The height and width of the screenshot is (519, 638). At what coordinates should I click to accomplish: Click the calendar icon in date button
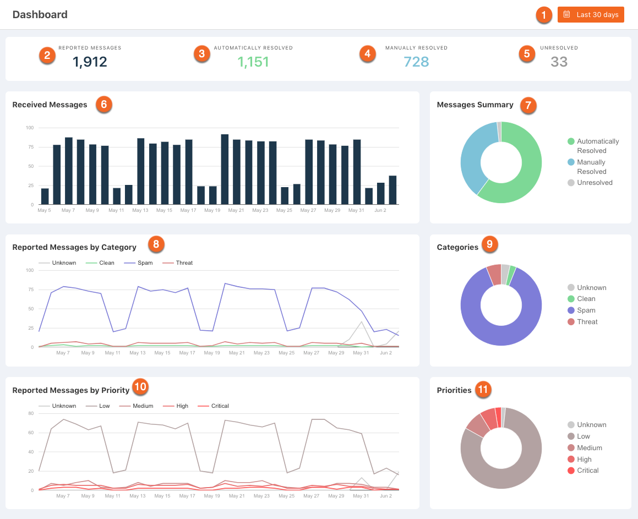coord(566,15)
